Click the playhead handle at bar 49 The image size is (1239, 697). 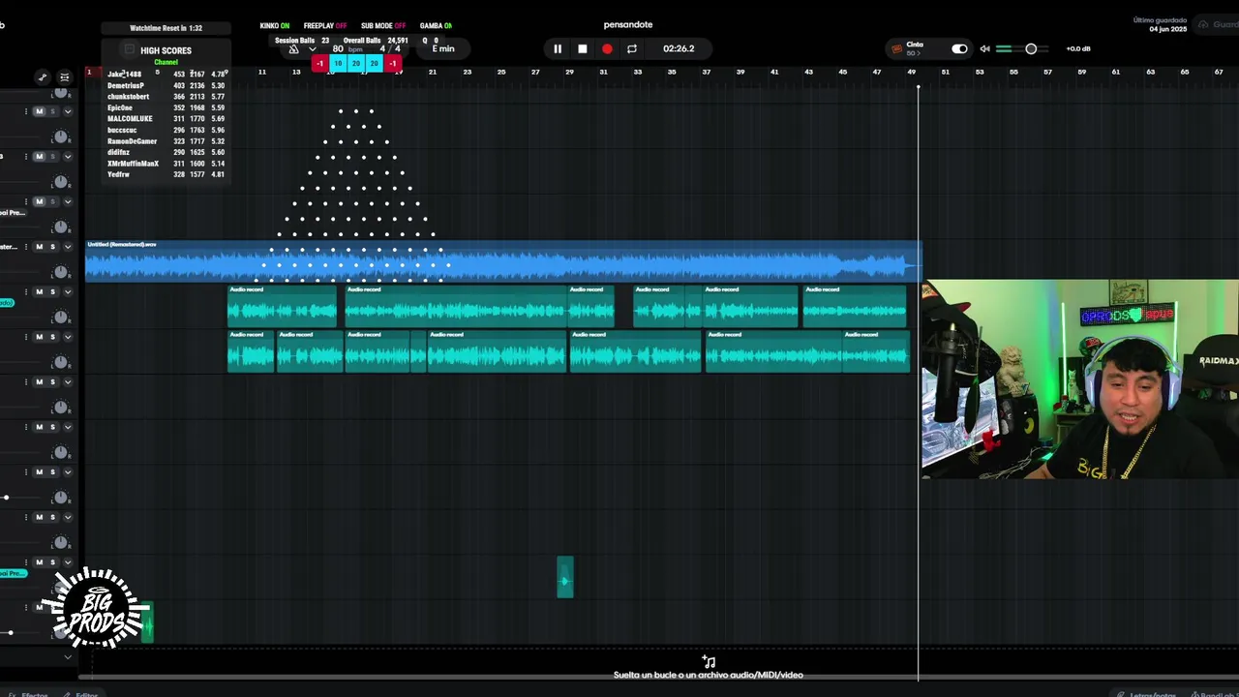(x=919, y=86)
